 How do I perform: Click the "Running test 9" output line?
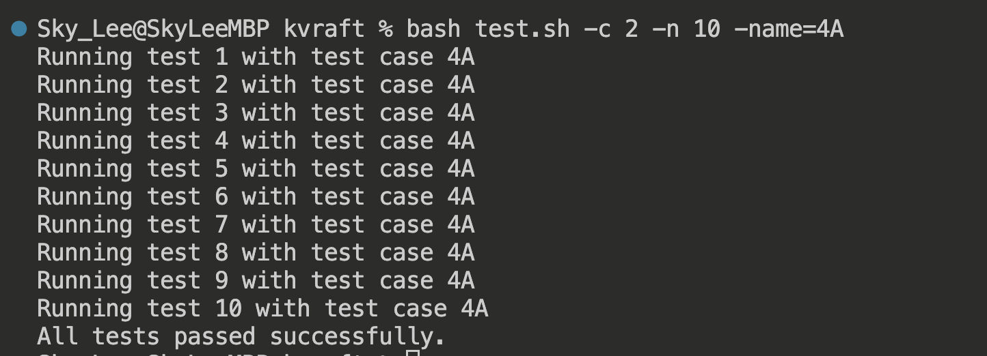[256, 281]
